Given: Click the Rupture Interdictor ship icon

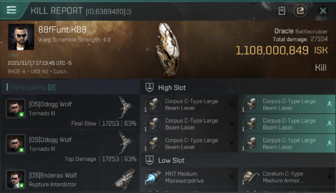Looking at the screenshot, I should coord(125,177).
